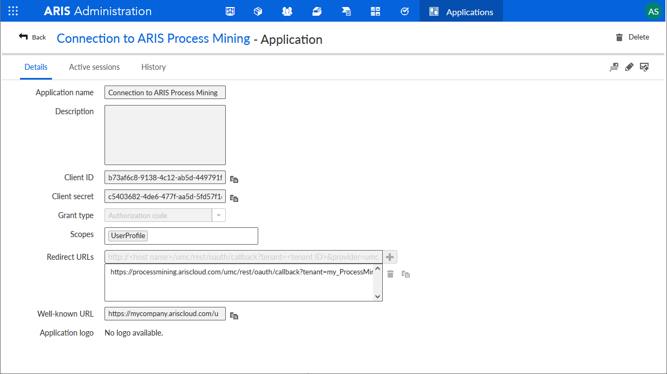The width and height of the screenshot is (667, 374).
Task: Switch to the History tab
Action: (x=154, y=67)
